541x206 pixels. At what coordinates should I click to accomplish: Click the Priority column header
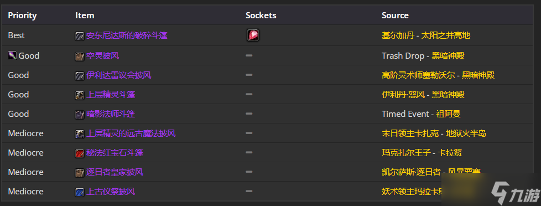pos(22,16)
